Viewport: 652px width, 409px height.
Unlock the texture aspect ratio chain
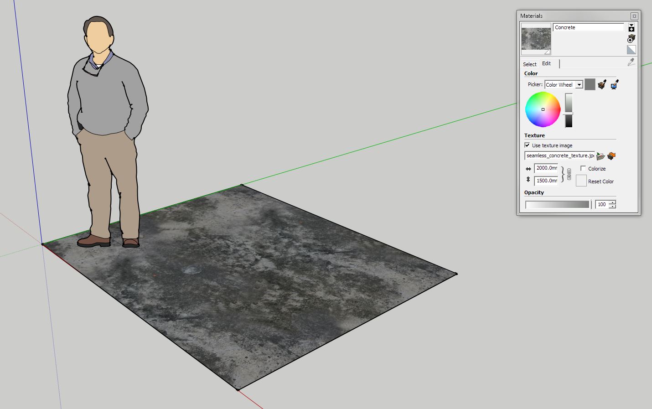[x=569, y=174]
